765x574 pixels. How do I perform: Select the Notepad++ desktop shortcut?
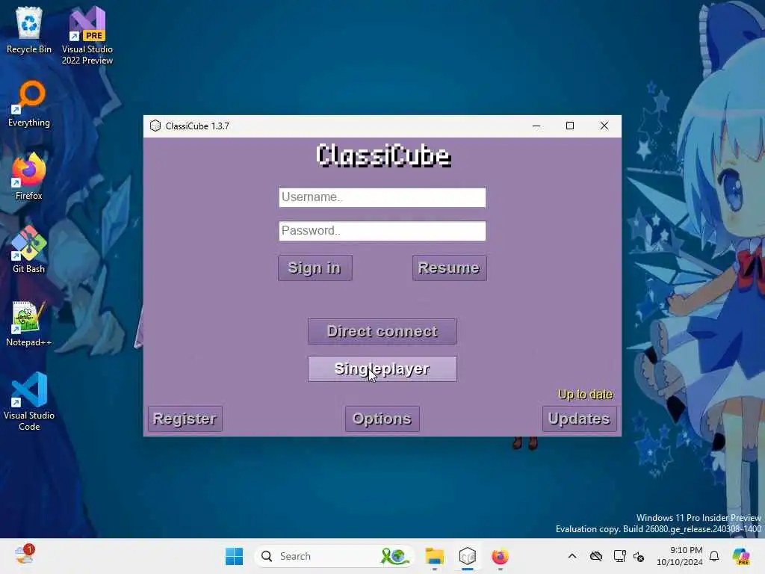[x=29, y=324]
